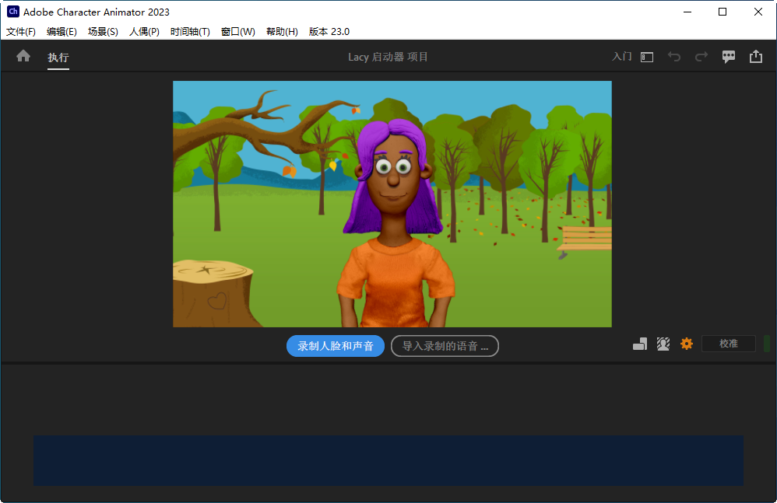
Task: Open the feedback comment bubble icon
Action: [x=729, y=56]
